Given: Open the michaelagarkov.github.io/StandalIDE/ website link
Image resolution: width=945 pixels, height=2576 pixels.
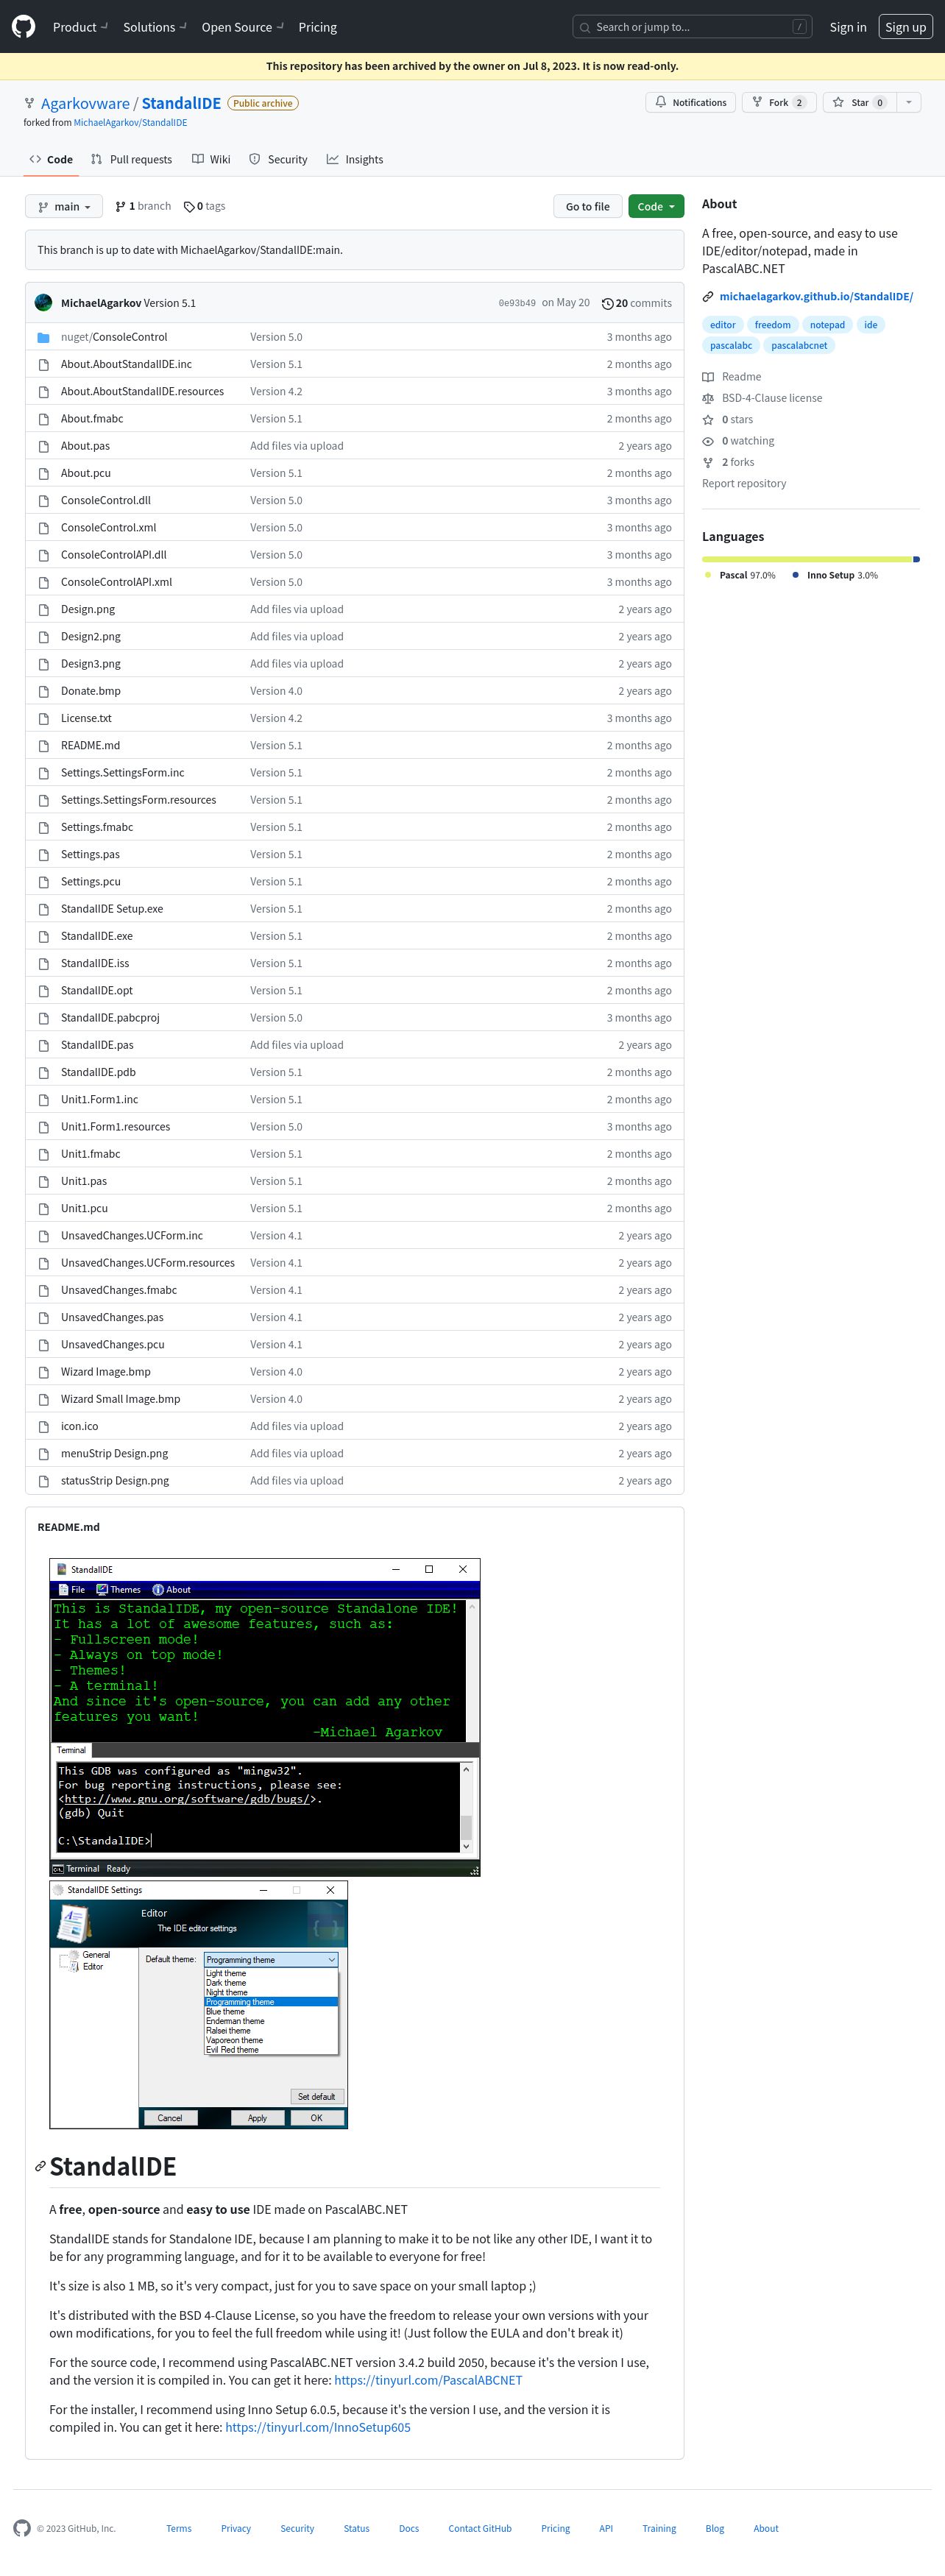Looking at the screenshot, I should (x=816, y=296).
